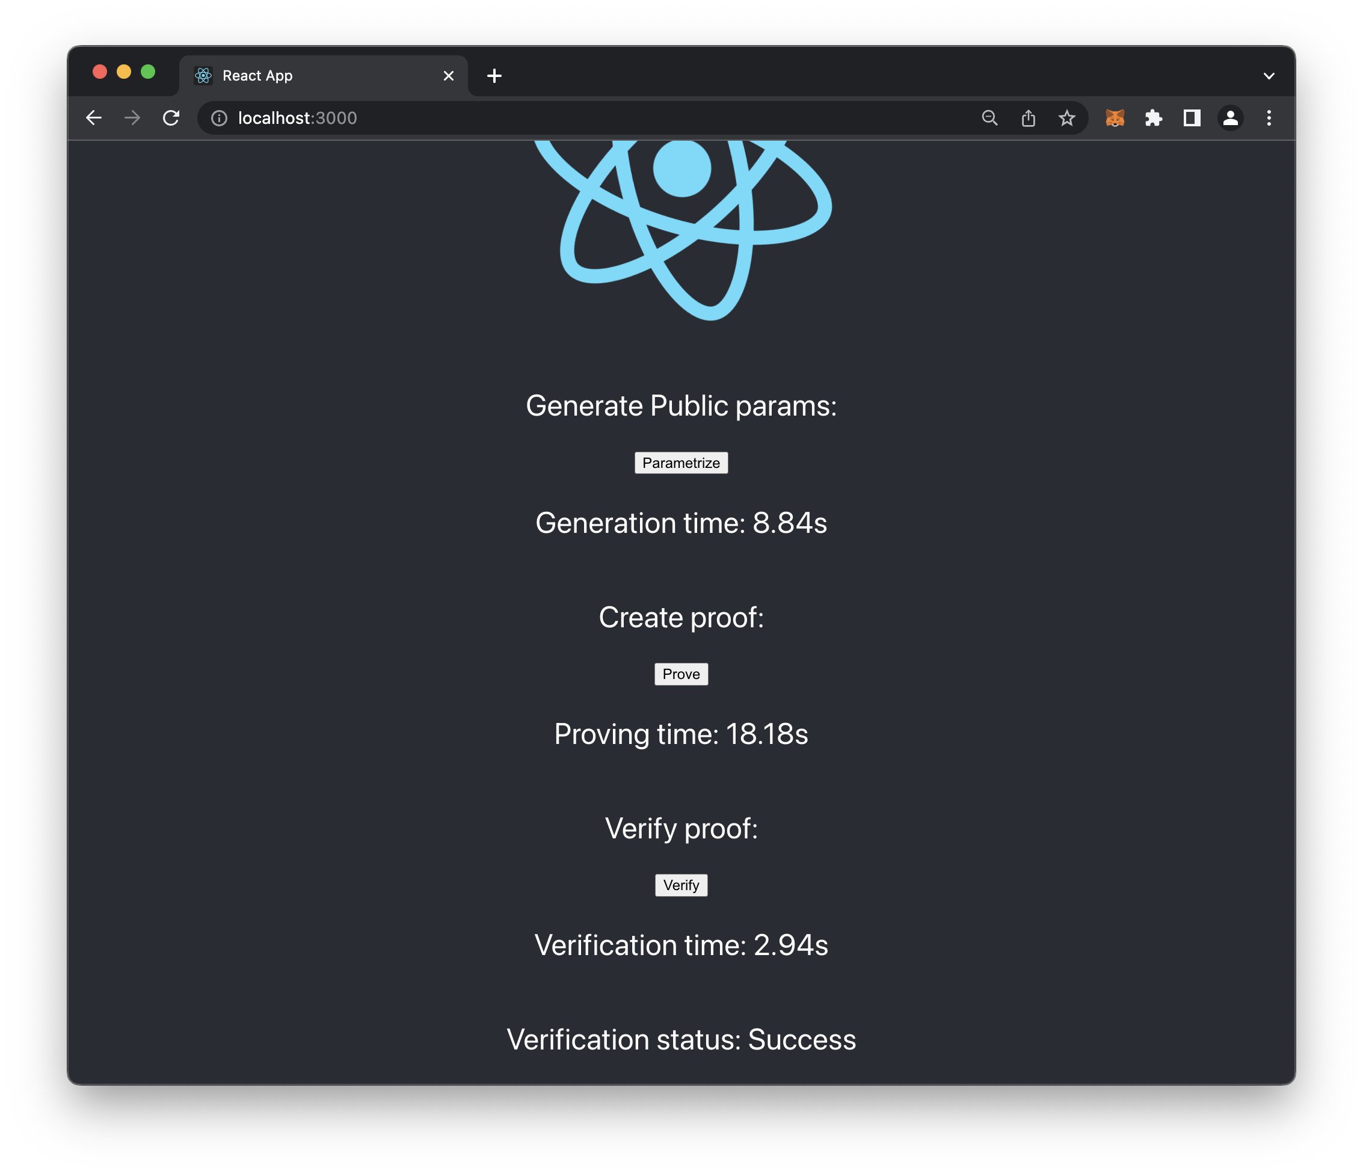Screen dimensions: 1363x1174
Task: Open the MetaMask fox extension
Action: [x=1115, y=118]
